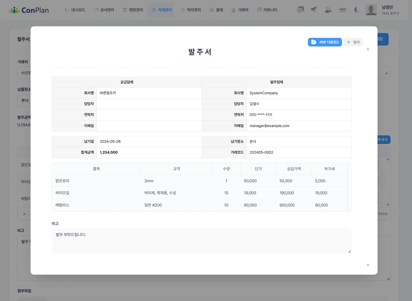Click modal scrollbar up arrow
The height and width of the screenshot is (301, 412).
click(x=368, y=49)
